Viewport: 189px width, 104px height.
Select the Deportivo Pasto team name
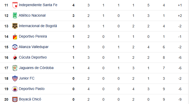pyautogui.click(x=32, y=89)
